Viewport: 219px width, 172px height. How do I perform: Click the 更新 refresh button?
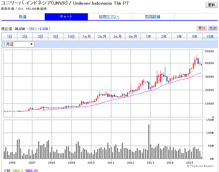[x=212, y=5]
